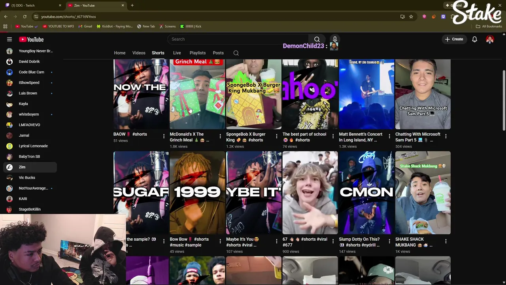The height and width of the screenshot is (285, 506).
Task: Open the Home channel tab
Action: pyautogui.click(x=120, y=53)
